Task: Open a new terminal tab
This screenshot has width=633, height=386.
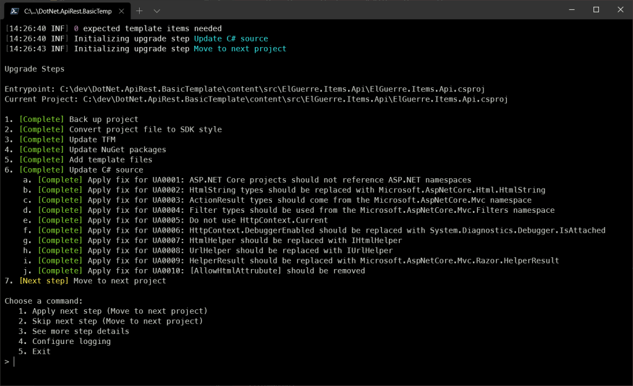Action: point(140,11)
